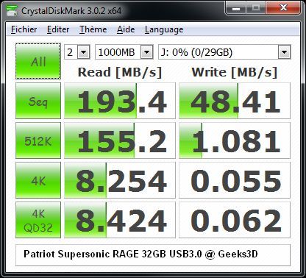
Task: Maximize the CrystalDiskMark window
Action: pyautogui.click(x=256, y=8)
